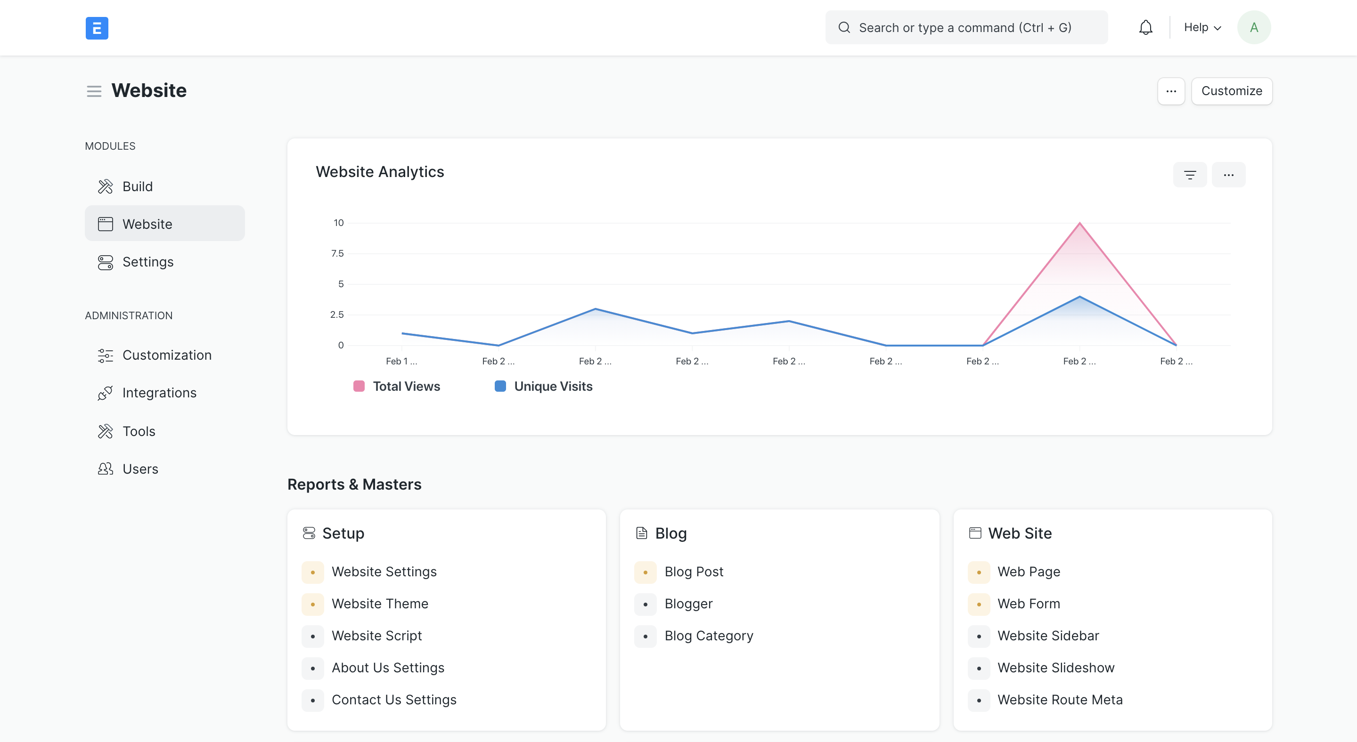Screen dimensions: 1357x742
Task: Open the Blog Post link
Action: (x=693, y=572)
